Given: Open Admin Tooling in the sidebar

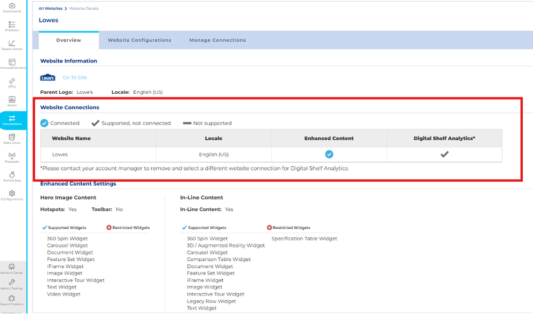Looking at the screenshot, I should 12,285.
